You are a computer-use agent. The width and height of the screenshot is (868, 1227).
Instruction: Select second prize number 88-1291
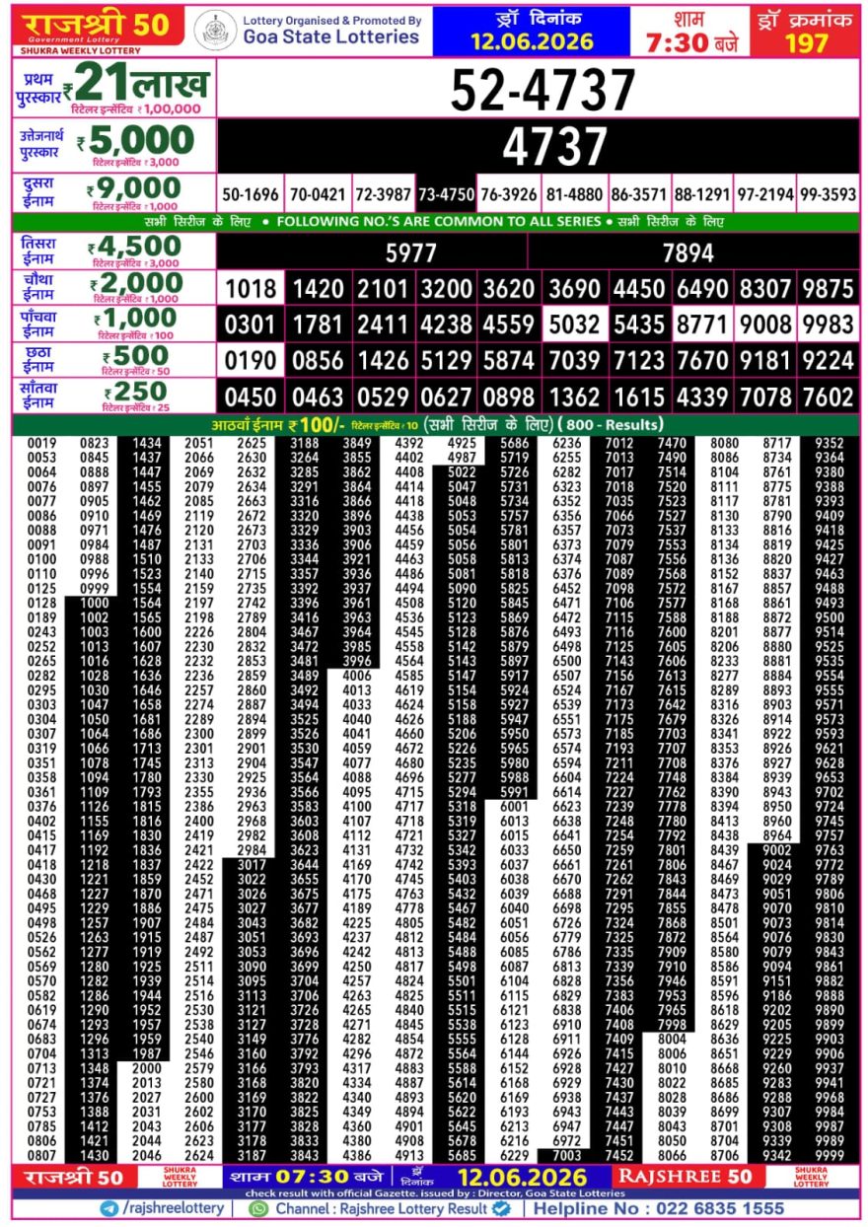702,194
